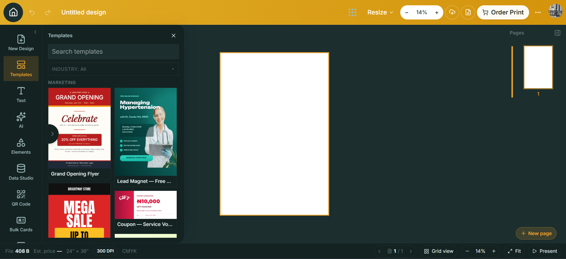Switch to Grid view
Screen dimensions: 566x259
(x=439, y=251)
